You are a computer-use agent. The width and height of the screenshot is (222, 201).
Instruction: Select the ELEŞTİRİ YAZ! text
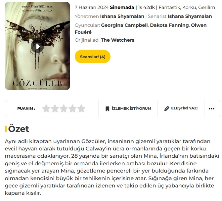point(184,108)
